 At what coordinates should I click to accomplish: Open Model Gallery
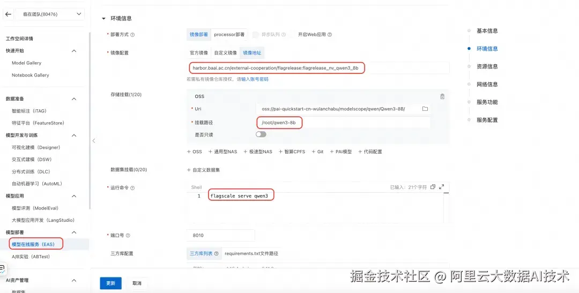pyautogui.click(x=27, y=63)
